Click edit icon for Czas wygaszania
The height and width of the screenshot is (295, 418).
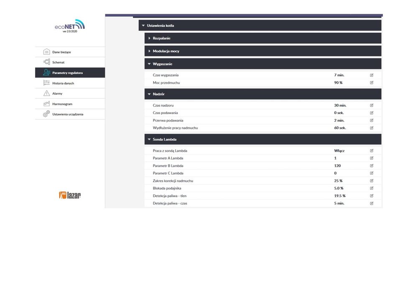(371, 75)
